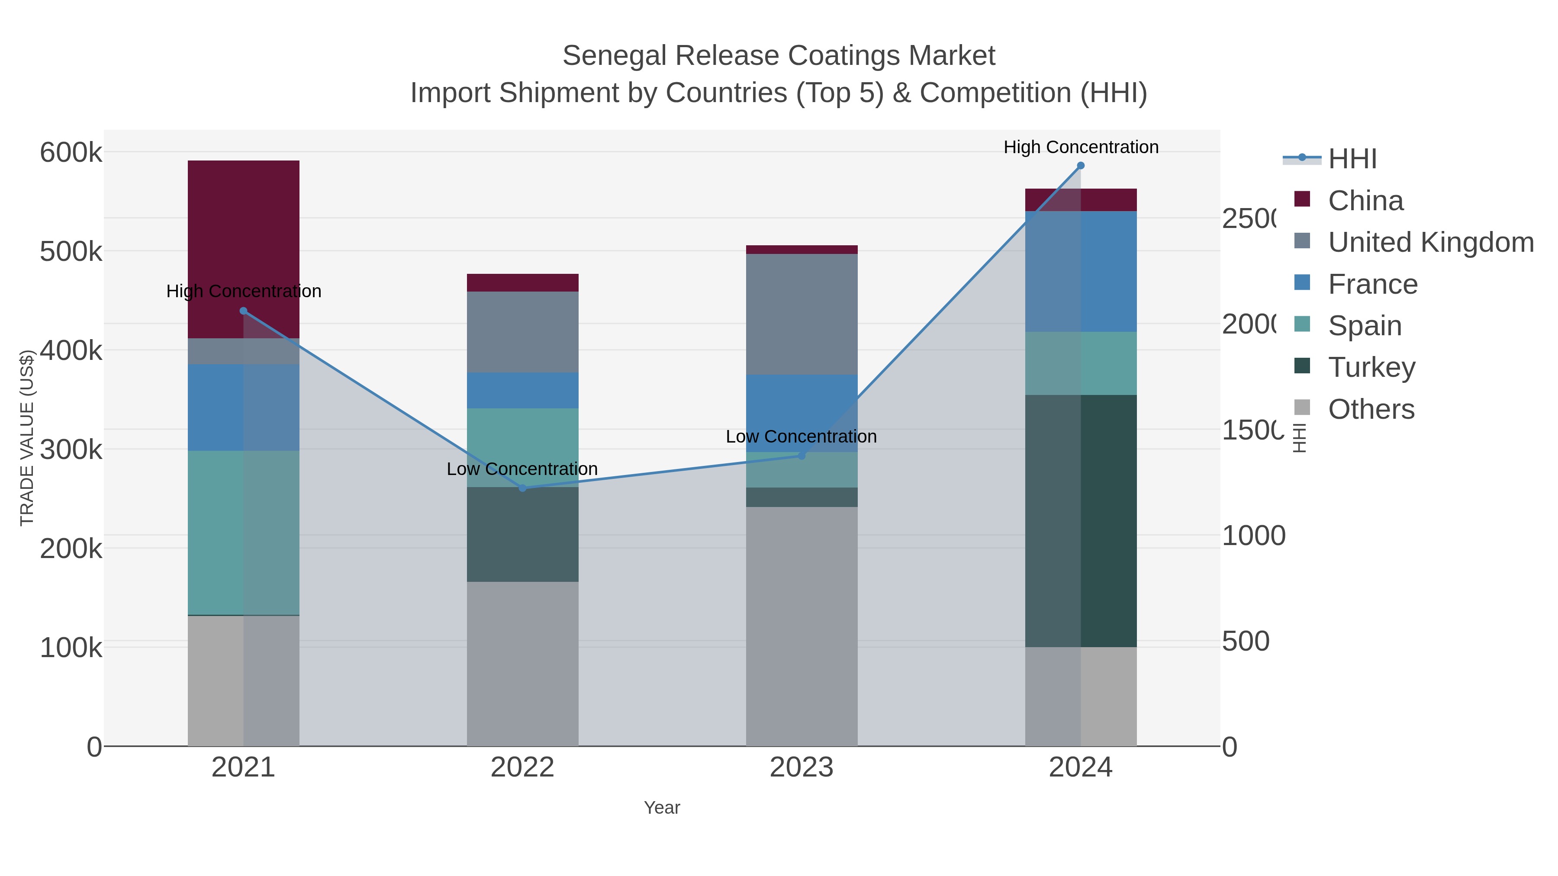Toggle the China legend entry

tap(1349, 200)
